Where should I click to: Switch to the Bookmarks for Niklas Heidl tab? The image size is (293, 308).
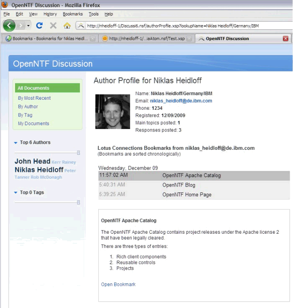(x=50, y=38)
